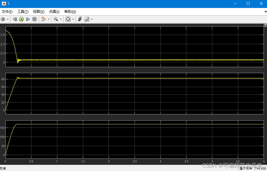Open the zoom tool dropdown arrow
This screenshot has height=171, width=267.
coord(61,19)
